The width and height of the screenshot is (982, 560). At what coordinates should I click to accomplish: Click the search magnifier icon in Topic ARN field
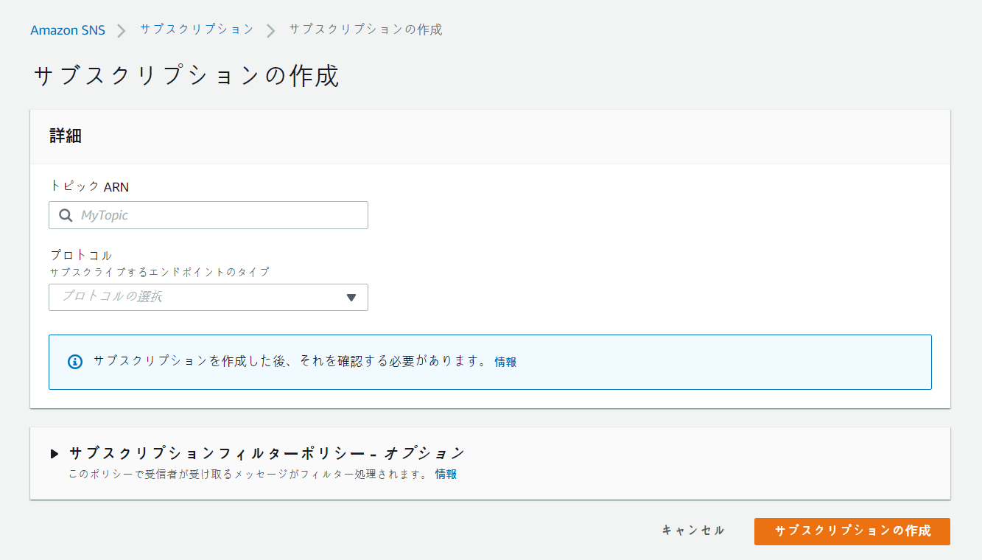[66, 215]
